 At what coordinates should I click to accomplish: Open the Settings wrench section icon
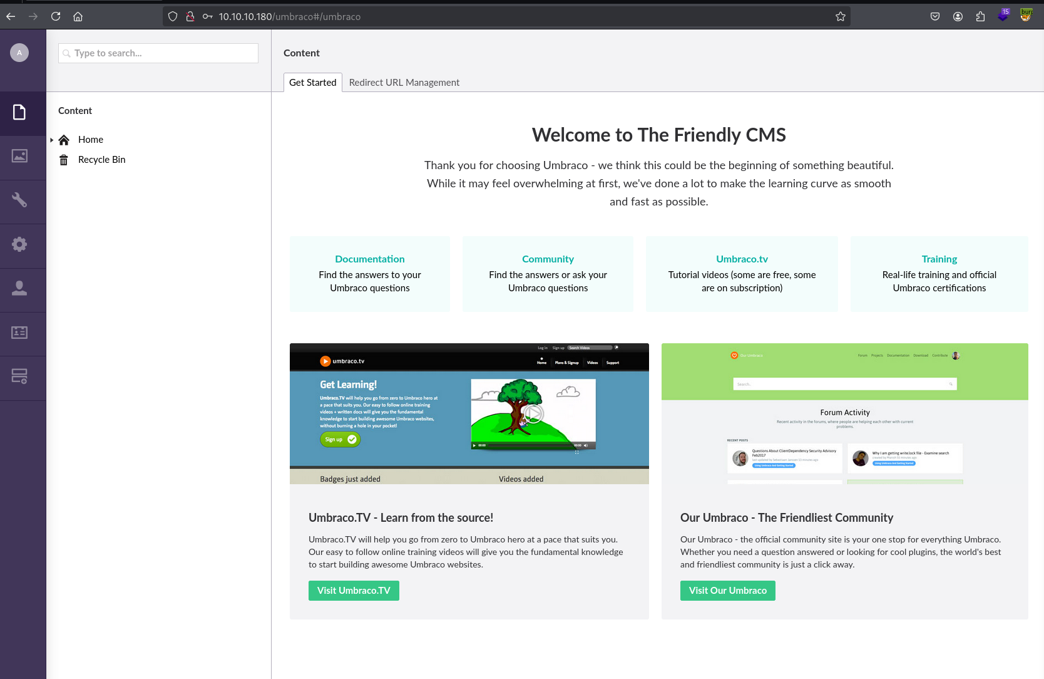[x=19, y=200]
